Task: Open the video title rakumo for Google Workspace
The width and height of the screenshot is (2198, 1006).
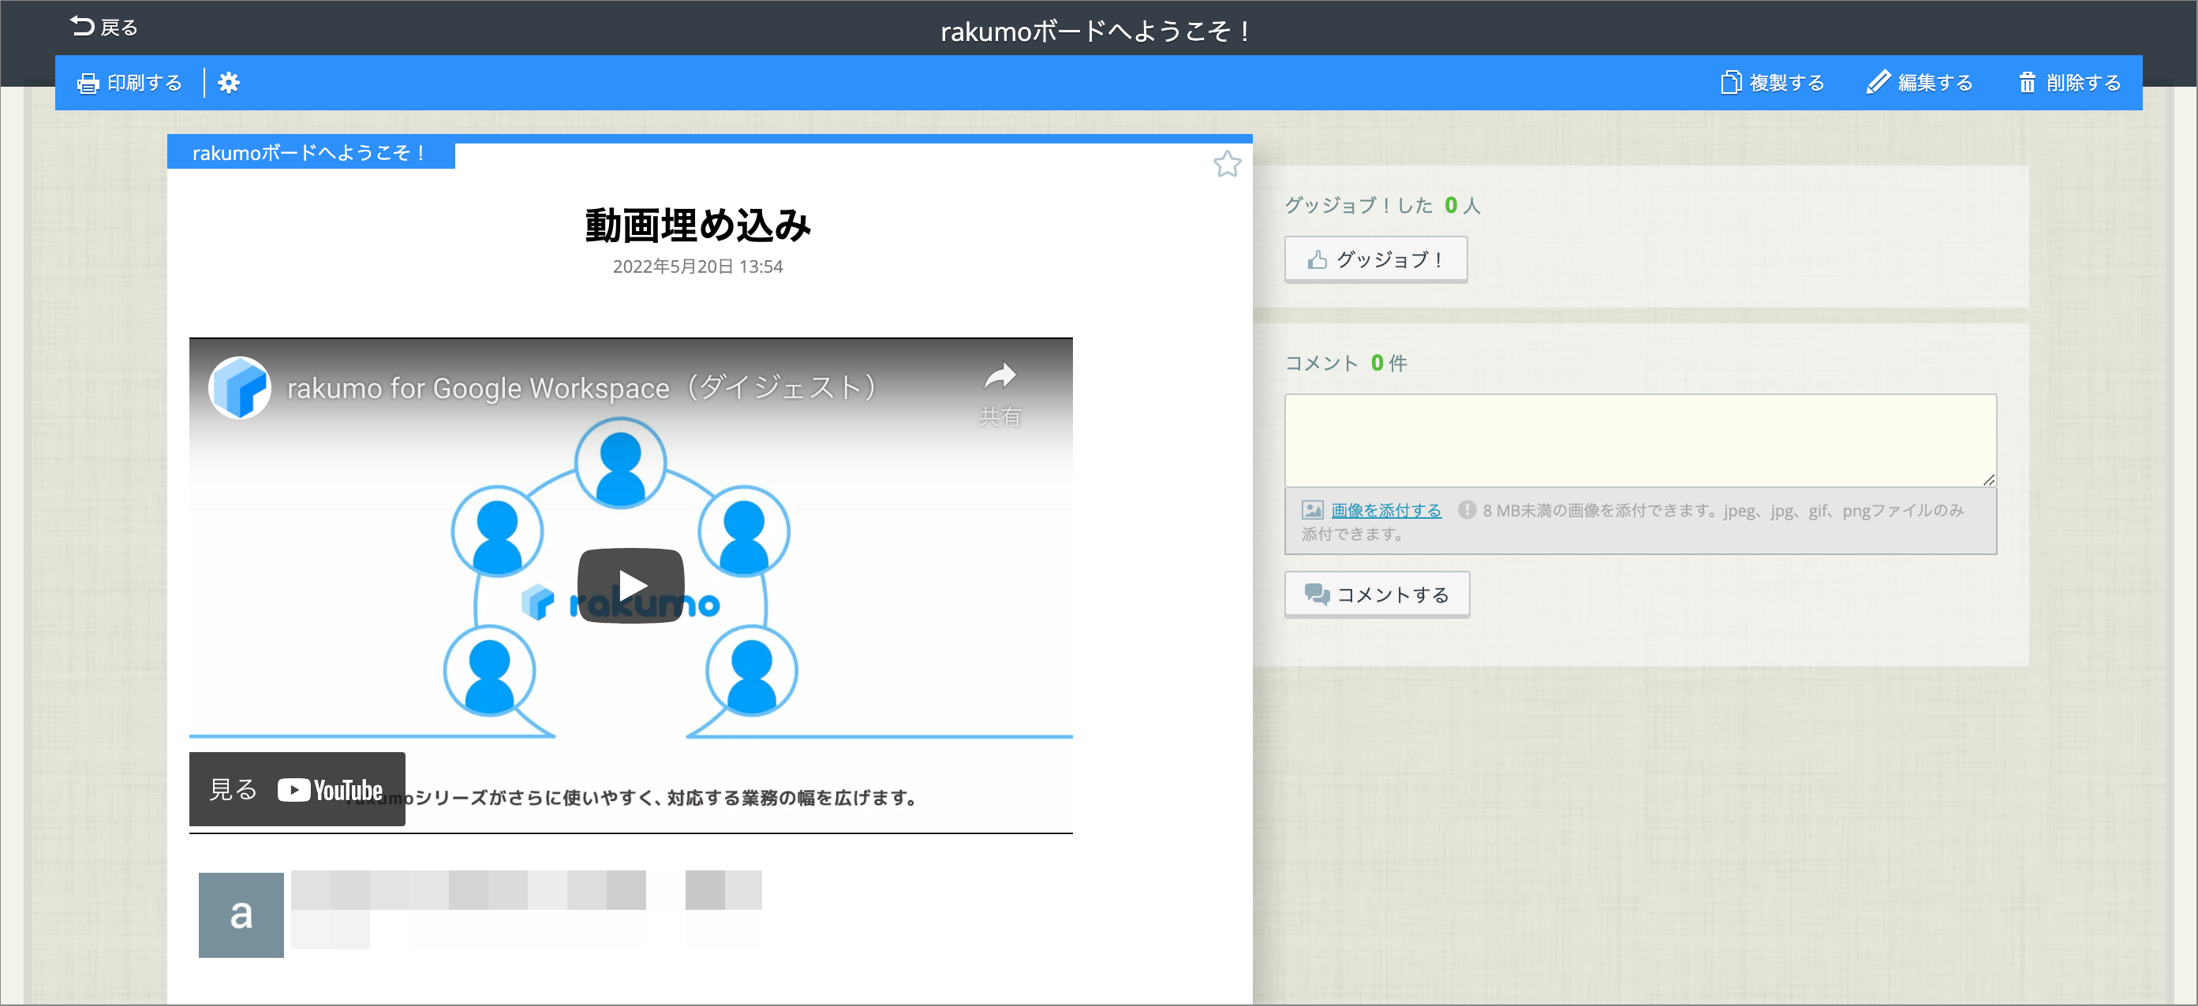Action: click(x=582, y=388)
